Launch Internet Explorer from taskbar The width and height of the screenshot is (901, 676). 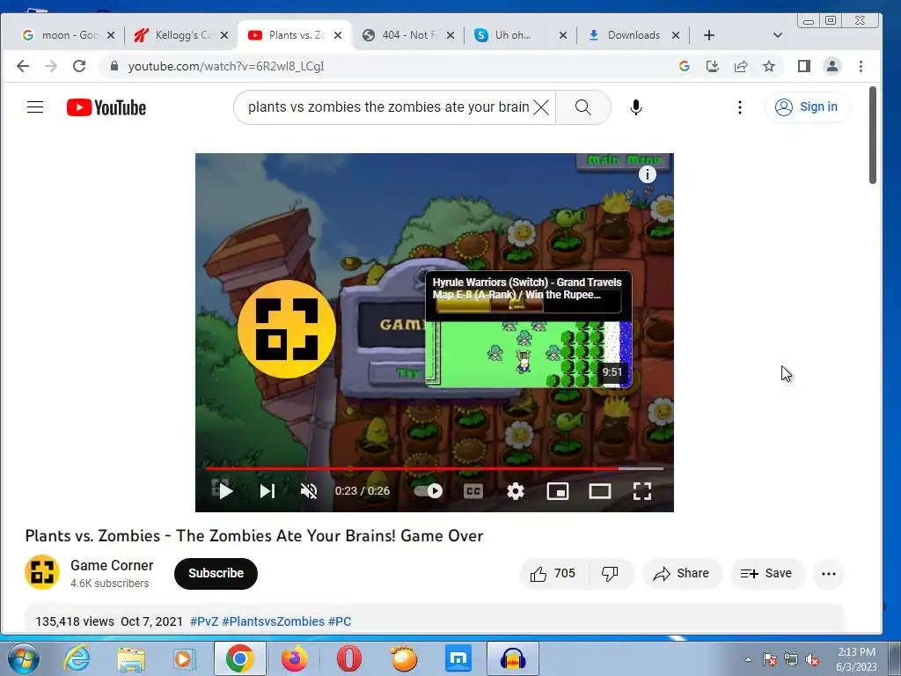77,658
